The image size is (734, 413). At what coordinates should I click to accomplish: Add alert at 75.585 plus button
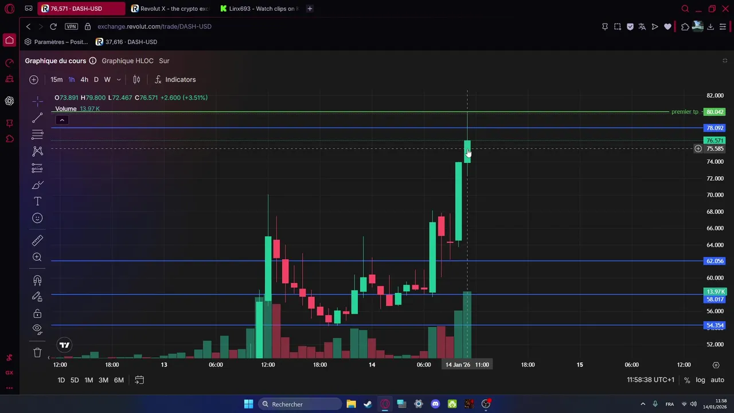(698, 149)
